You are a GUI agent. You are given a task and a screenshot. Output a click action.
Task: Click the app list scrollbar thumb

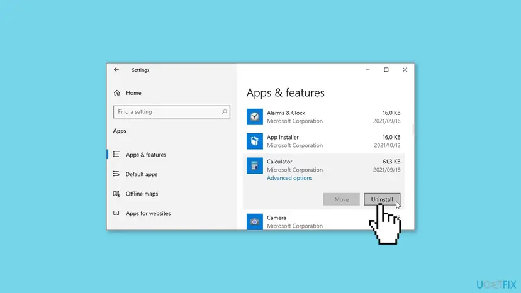tap(413, 130)
